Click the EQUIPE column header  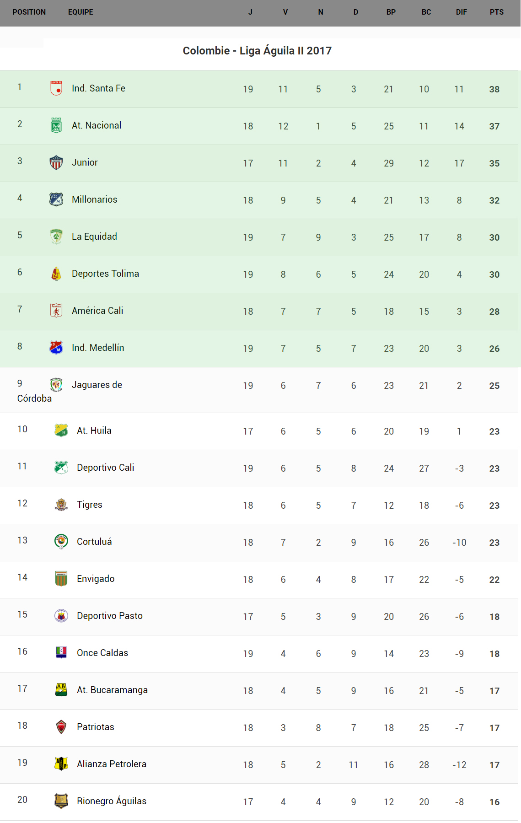(81, 12)
